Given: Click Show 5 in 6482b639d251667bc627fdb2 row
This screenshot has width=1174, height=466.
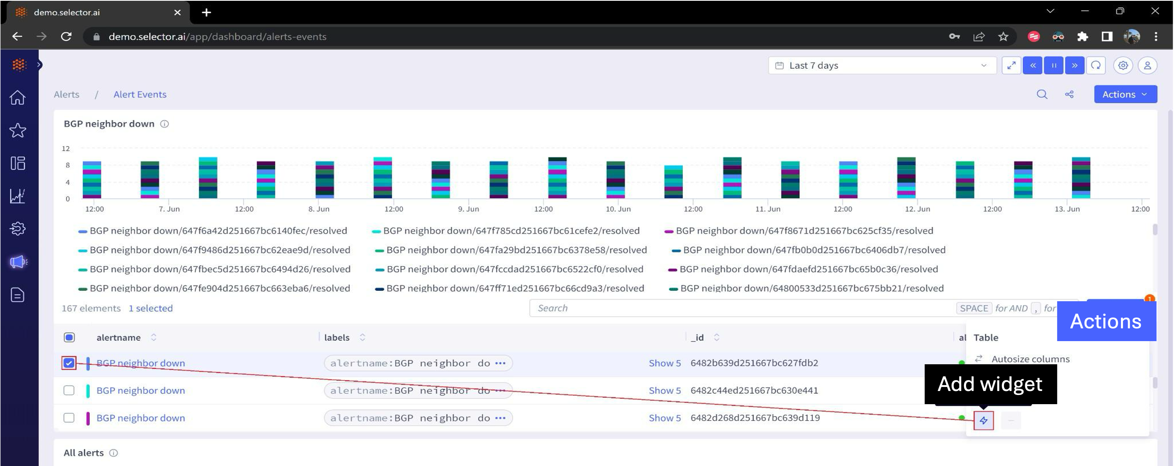Looking at the screenshot, I should [x=664, y=363].
